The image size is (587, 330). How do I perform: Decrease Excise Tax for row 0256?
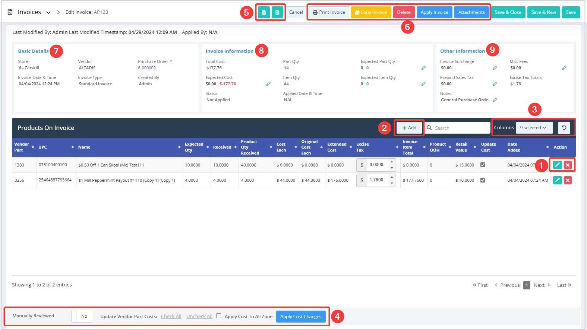coord(392,183)
